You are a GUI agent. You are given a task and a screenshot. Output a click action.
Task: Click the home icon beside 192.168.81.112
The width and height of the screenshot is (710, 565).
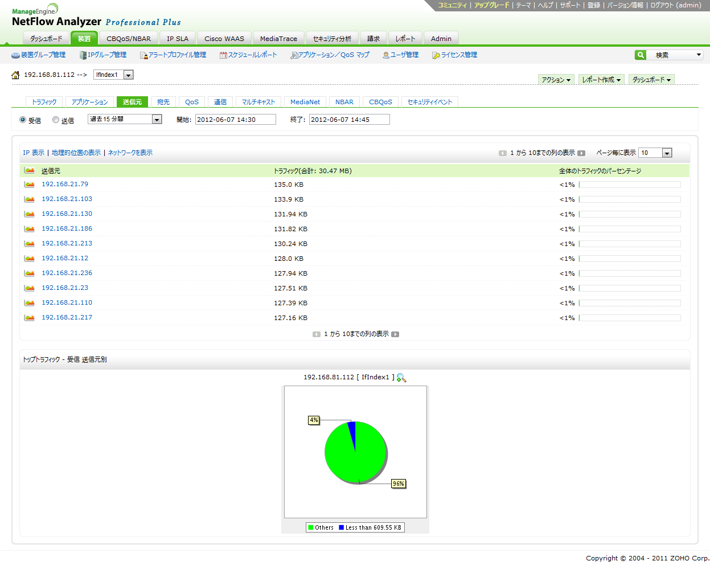15,75
